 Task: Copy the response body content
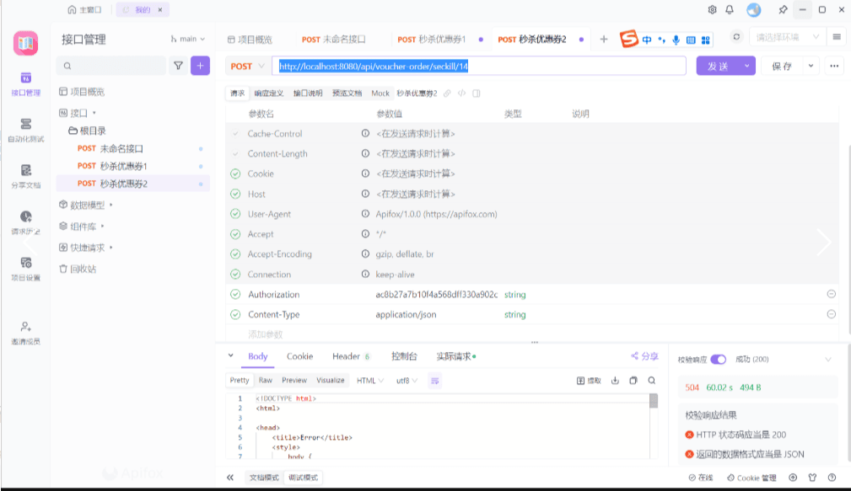[x=633, y=381]
